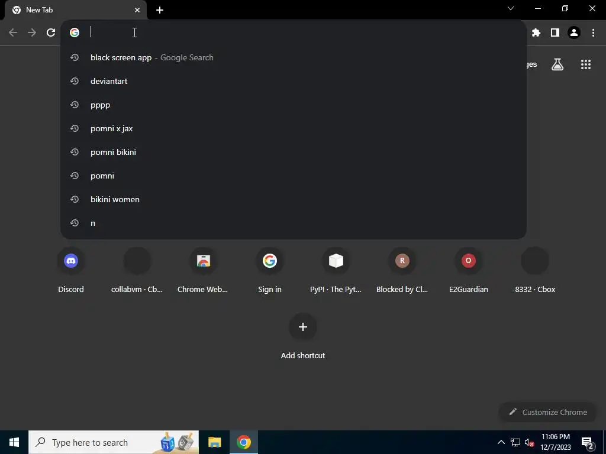Close the New Tab tab
This screenshot has height=454, width=606.
click(137, 10)
